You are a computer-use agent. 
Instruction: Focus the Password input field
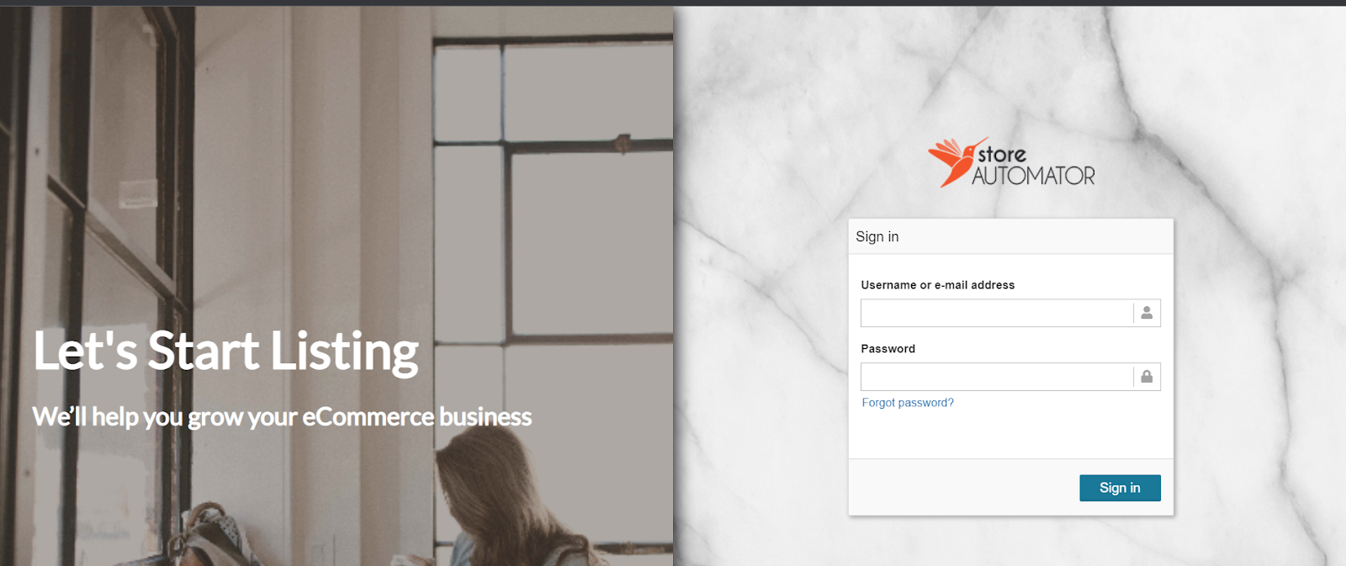click(x=997, y=377)
